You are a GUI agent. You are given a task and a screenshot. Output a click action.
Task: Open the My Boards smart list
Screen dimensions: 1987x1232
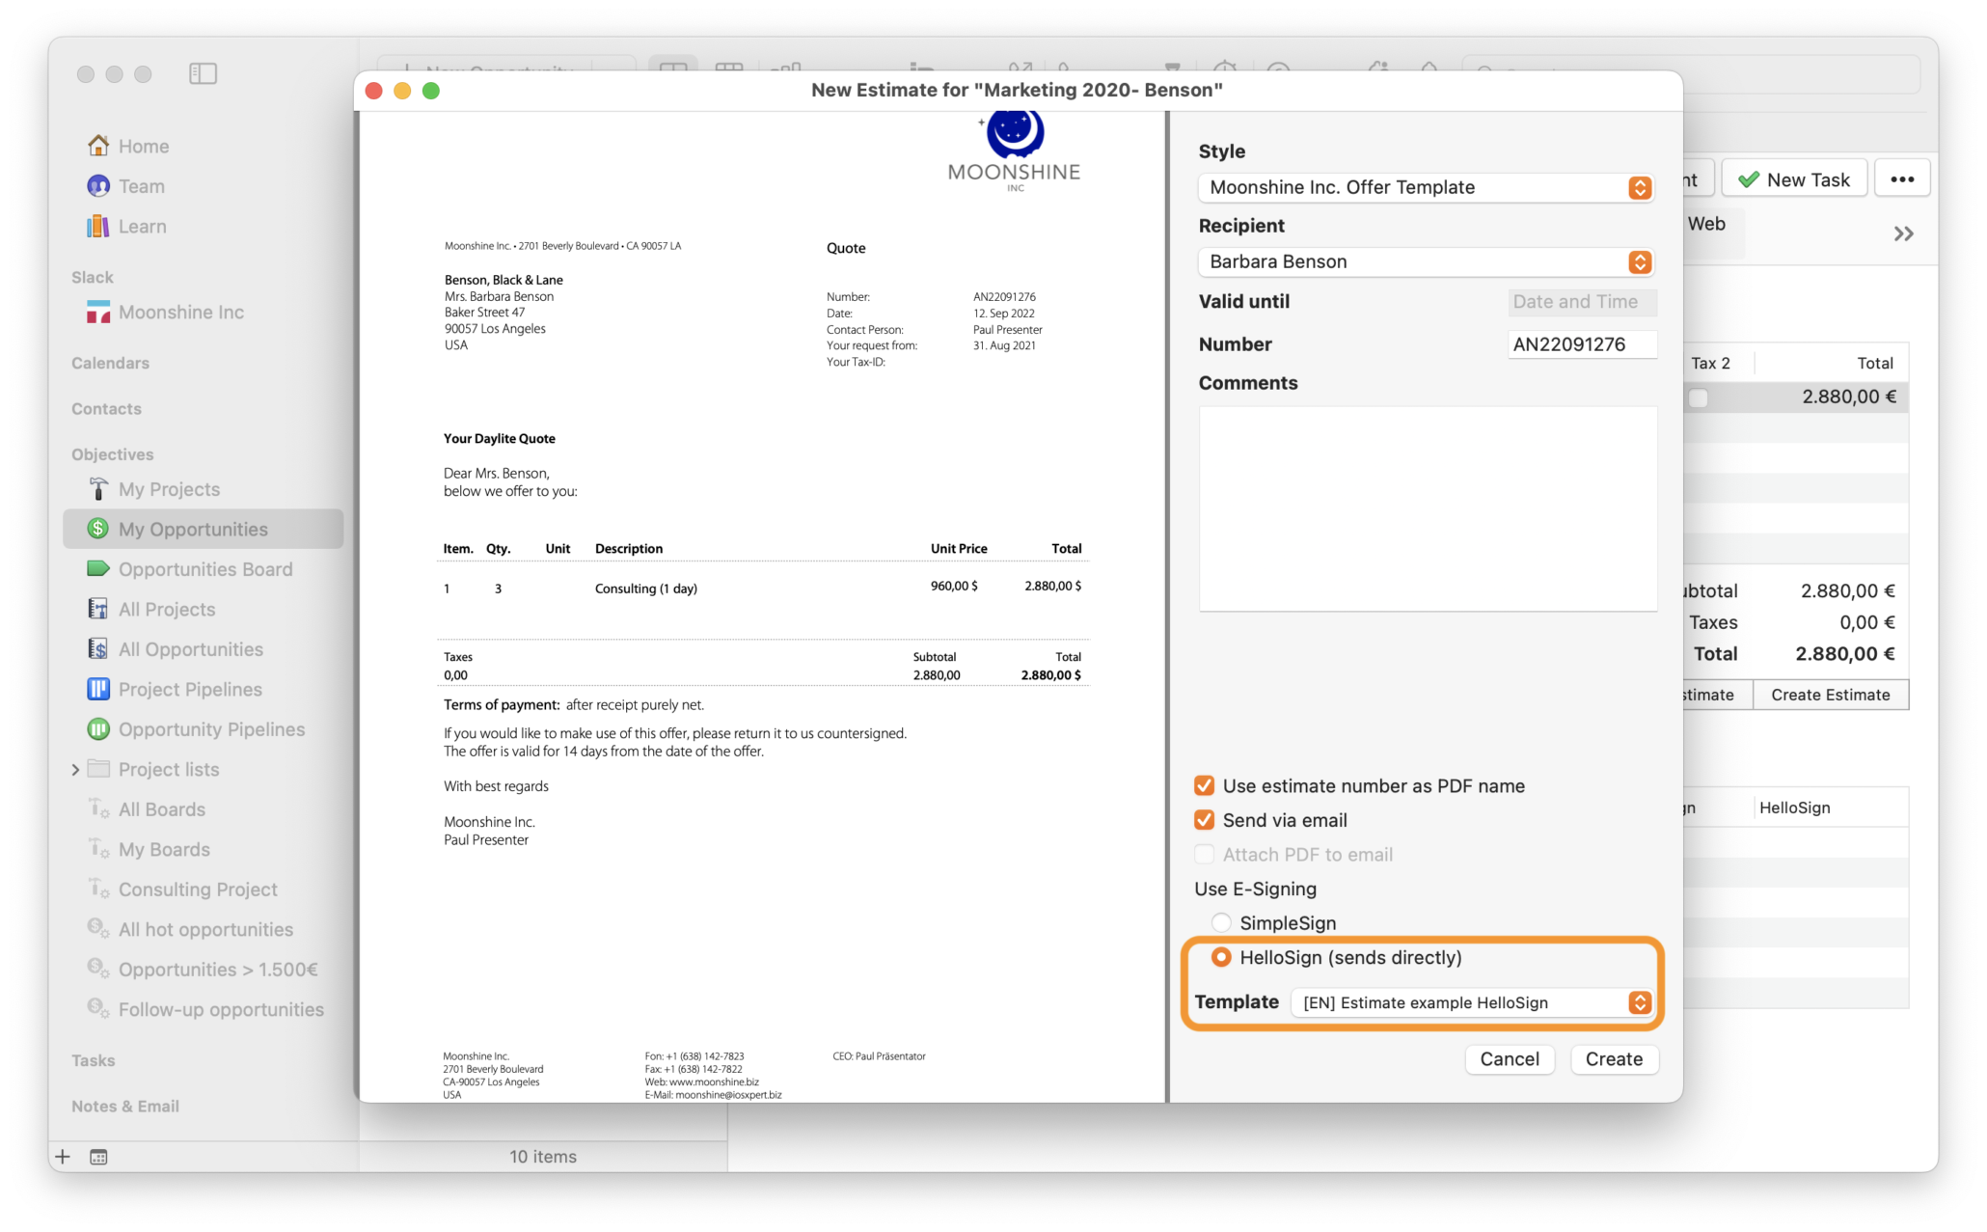(x=164, y=849)
